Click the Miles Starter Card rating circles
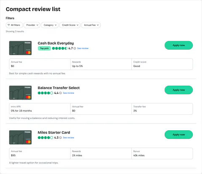This screenshot has height=174, width=202. [45, 138]
